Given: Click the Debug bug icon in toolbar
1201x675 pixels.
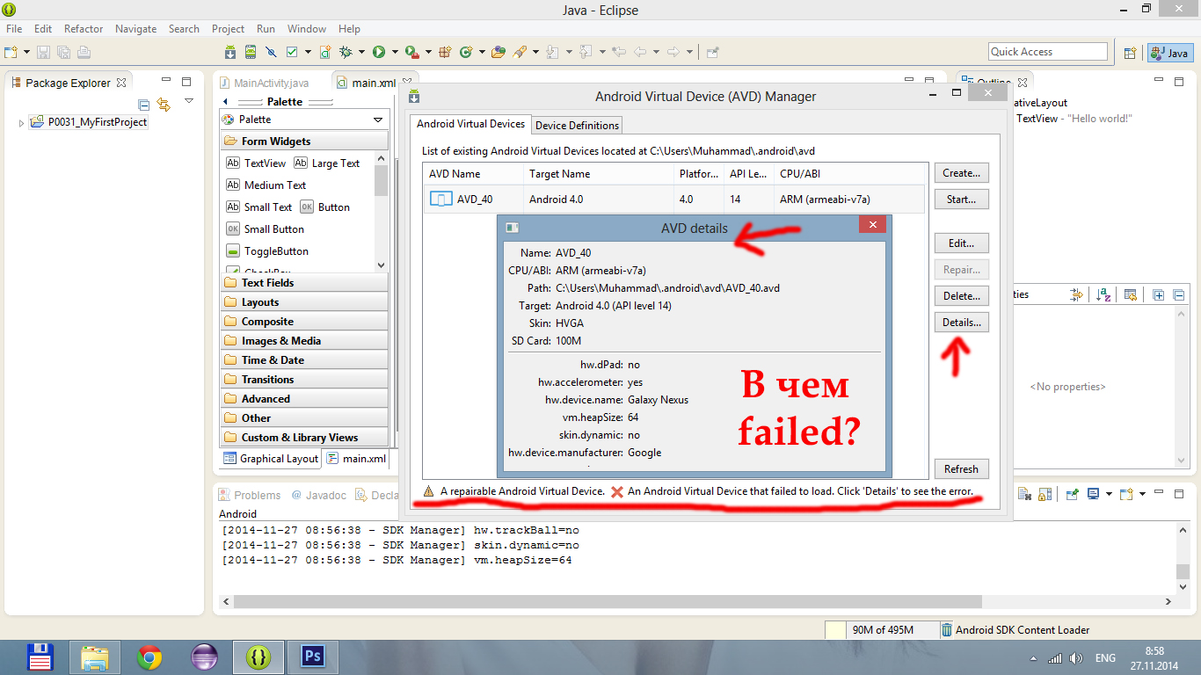Looking at the screenshot, I should click(346, 52).
